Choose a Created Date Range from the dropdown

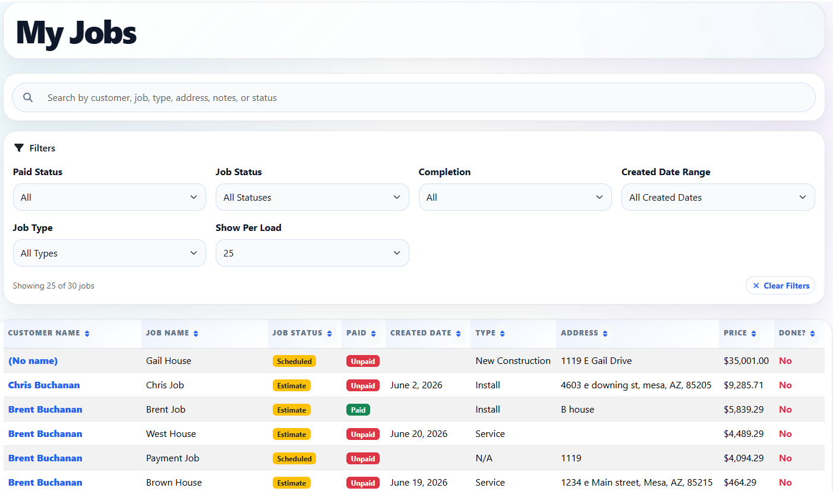point(718,197)
